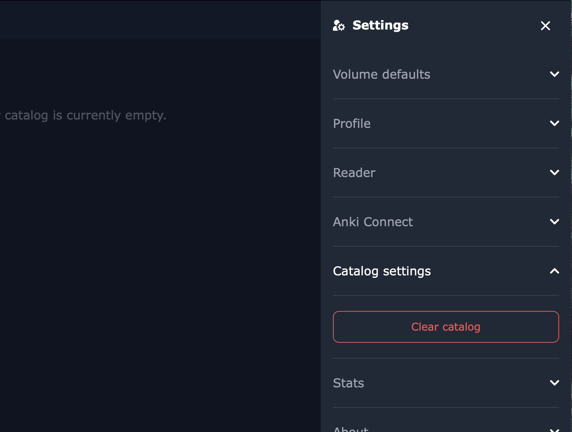Expand the Stats section heading
Image resolution: width=572 pixels, height=432 pixels.
click(348, 383)
